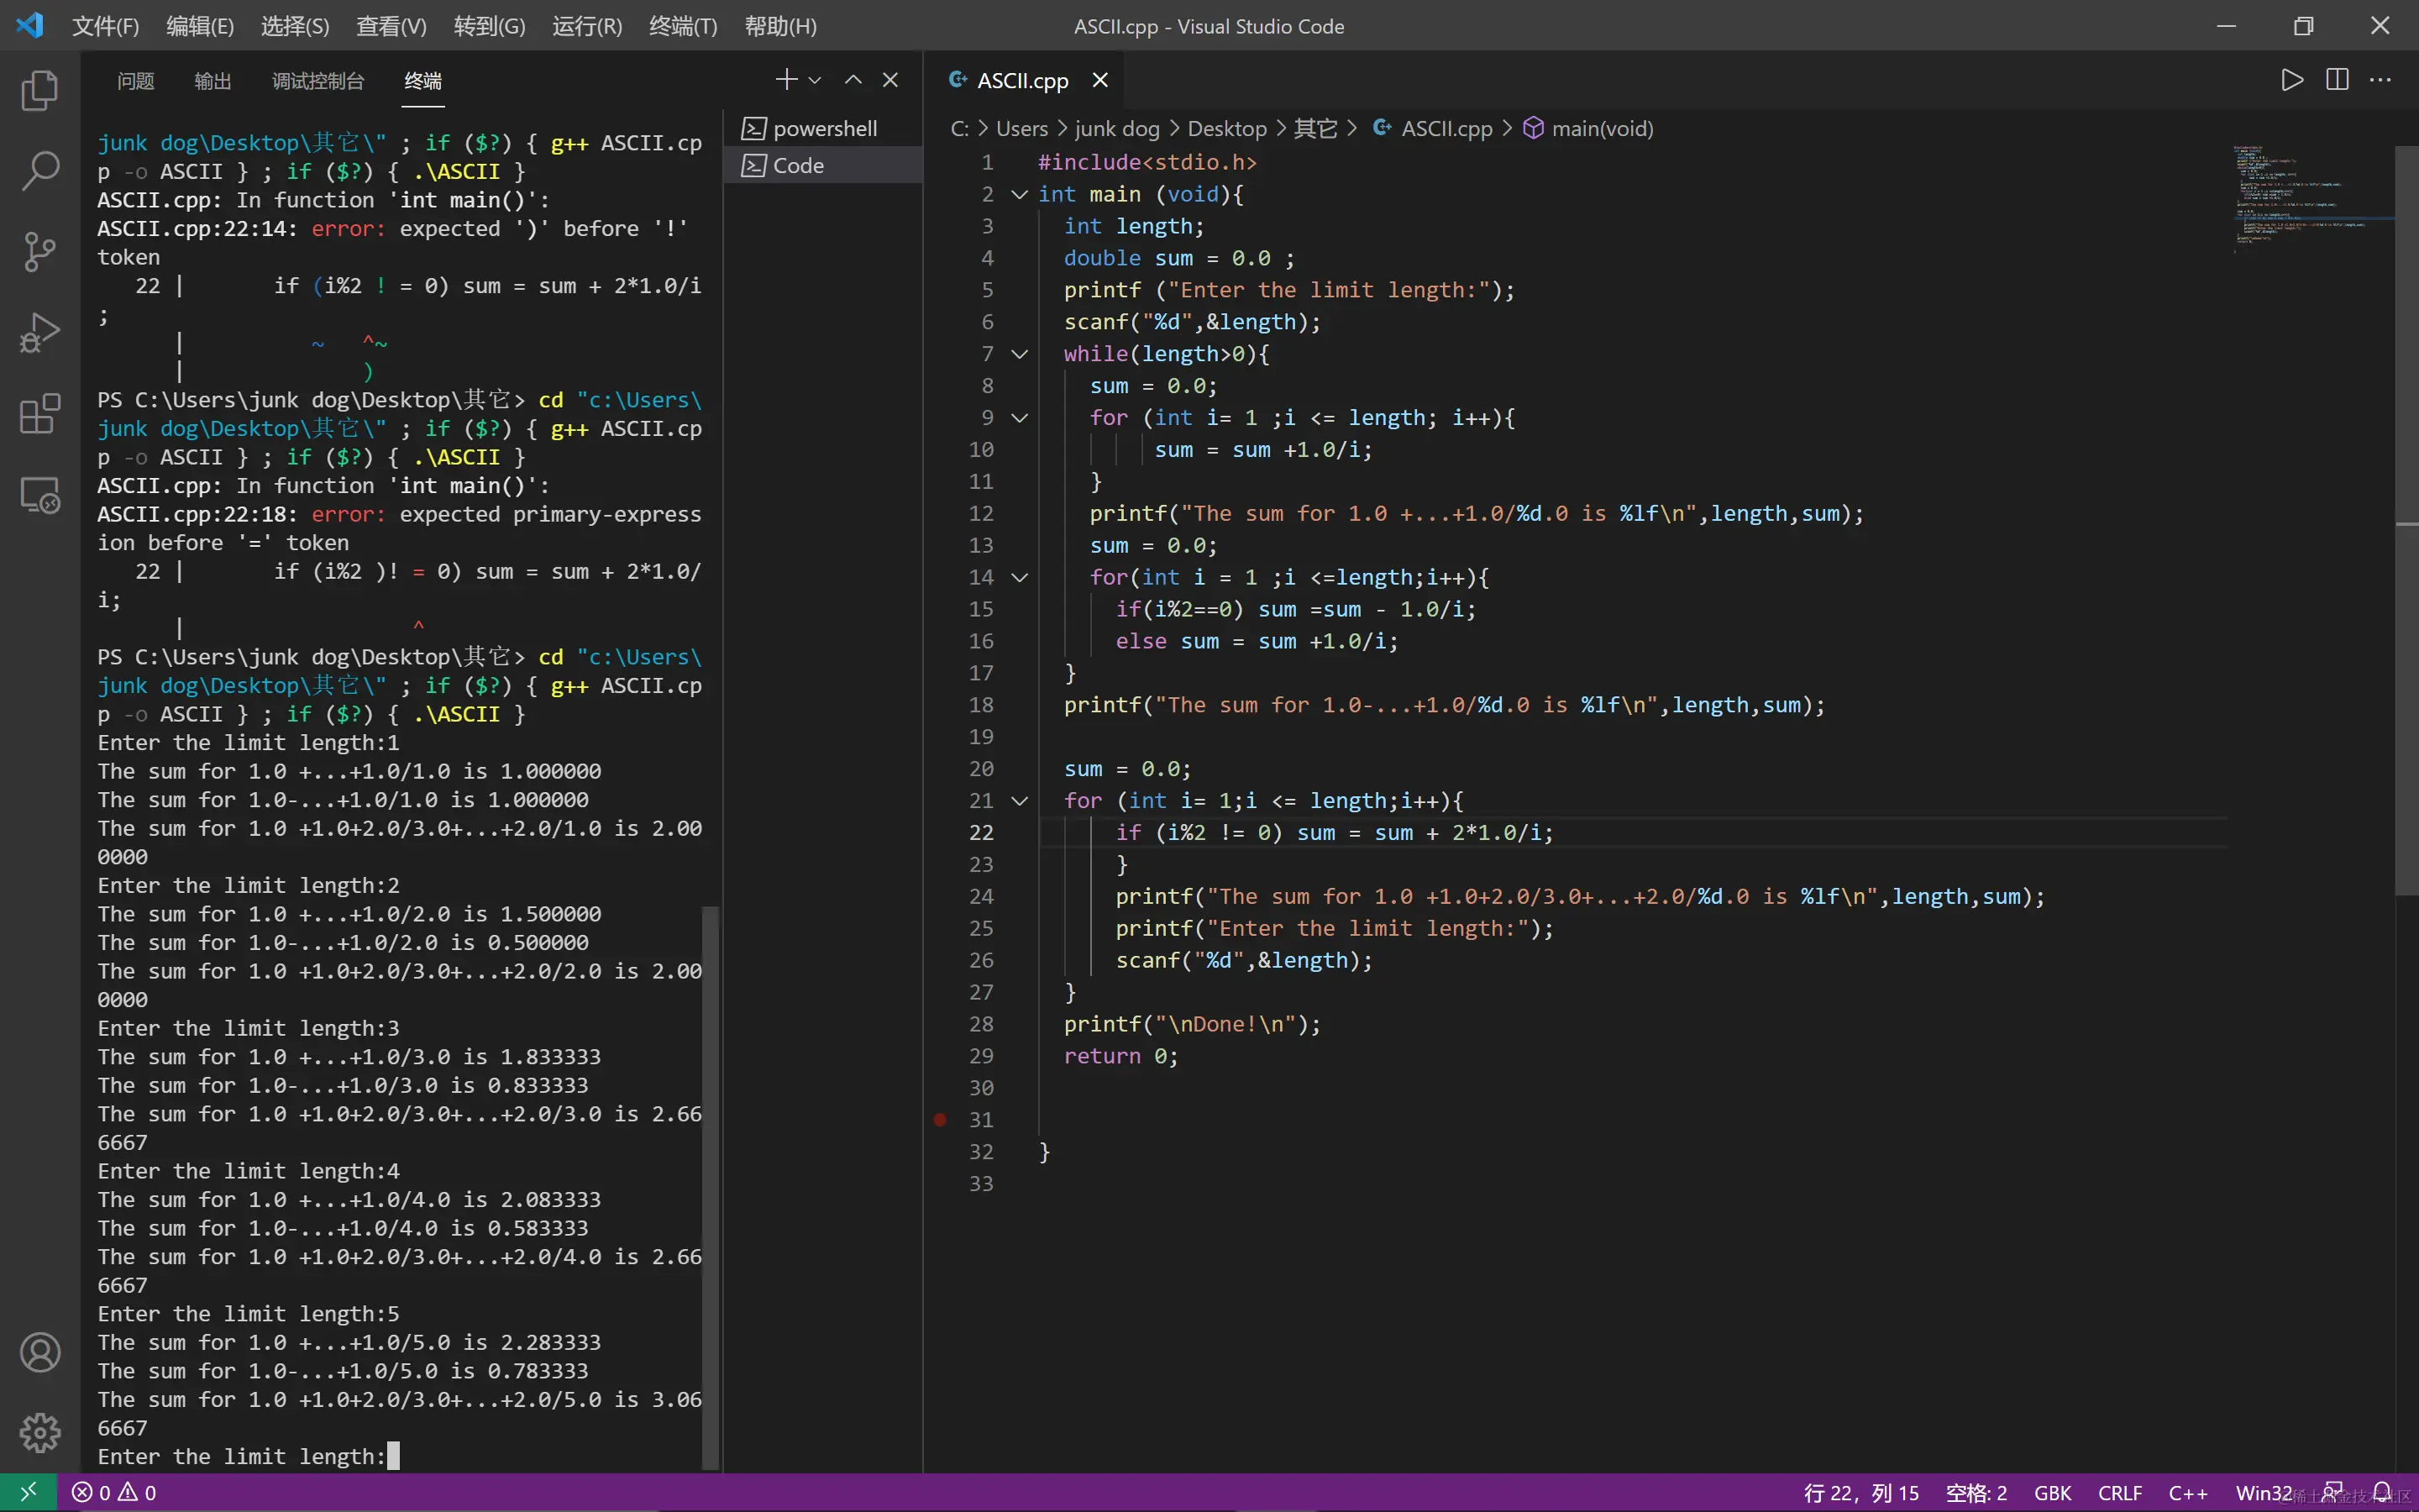Toggle the breakpoint on line 31
Viewport: 2419px width, 1512px height.
point(940,1120)
